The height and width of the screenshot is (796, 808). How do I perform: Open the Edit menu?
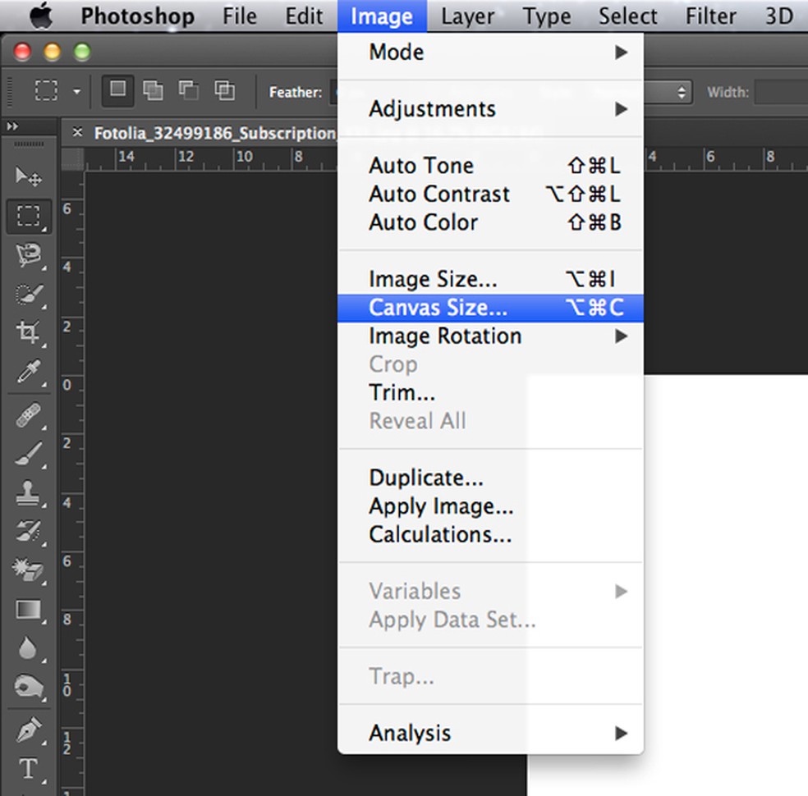click(x=304, y=16)
